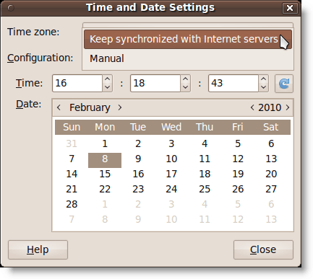Click the Help button
The height and width of the screenshot is (279, 313).
[x=38, y=249]
